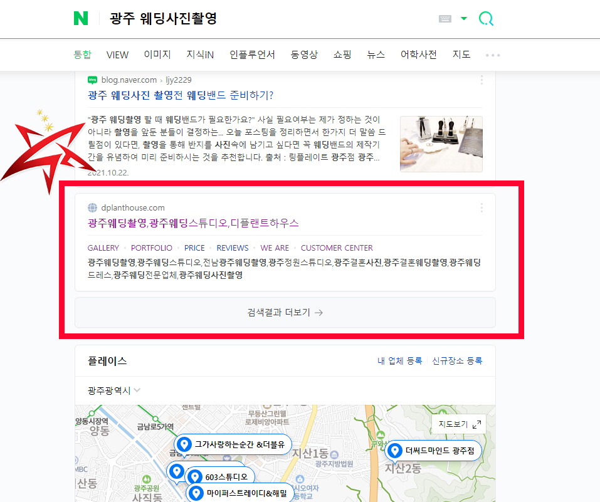Select the 마이퍼스트레이디&해밀 map pin
Screen dimensions: 600x502
click(240, 493)
